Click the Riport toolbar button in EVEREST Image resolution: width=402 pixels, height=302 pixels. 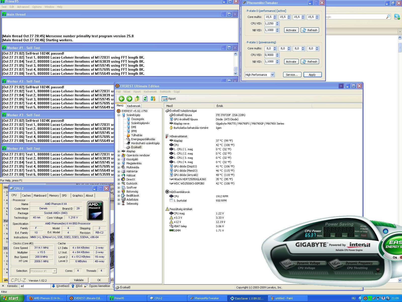[x=169, y=99]
